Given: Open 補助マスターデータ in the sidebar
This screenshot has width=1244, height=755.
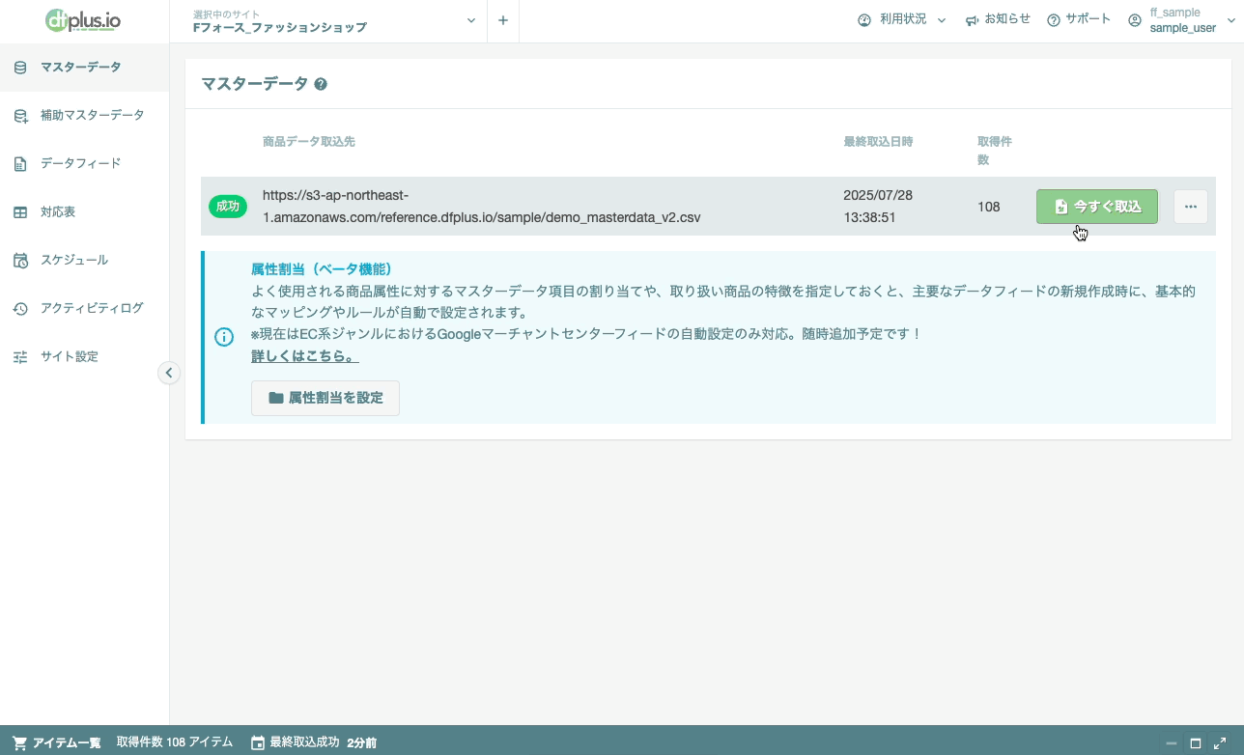Looking at the screenshot, I should click(84, 116).
